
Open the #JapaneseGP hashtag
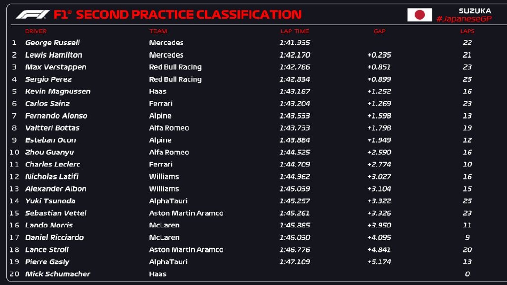pos(463,19)
